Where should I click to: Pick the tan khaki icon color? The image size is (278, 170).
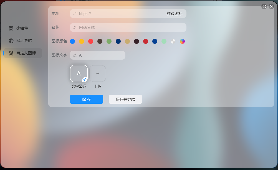point(127,41)
